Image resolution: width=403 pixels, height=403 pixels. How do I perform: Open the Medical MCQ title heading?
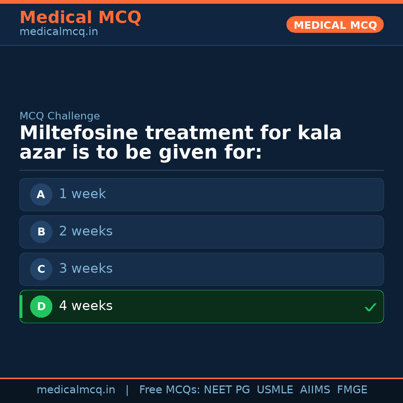pyautogui.click(x=80, y=18)
